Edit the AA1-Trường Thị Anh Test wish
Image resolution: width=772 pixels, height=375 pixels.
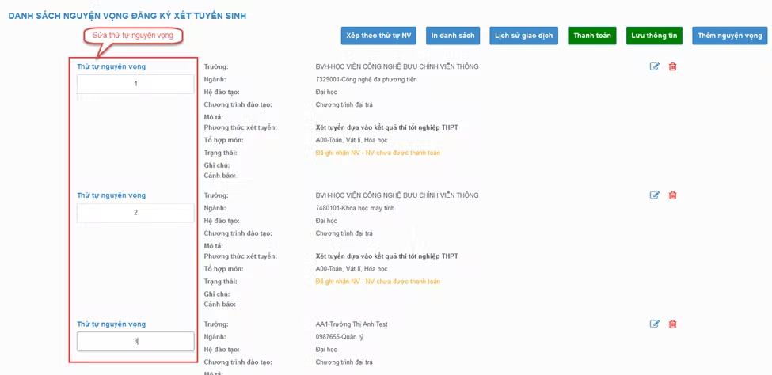coord(655,324)
